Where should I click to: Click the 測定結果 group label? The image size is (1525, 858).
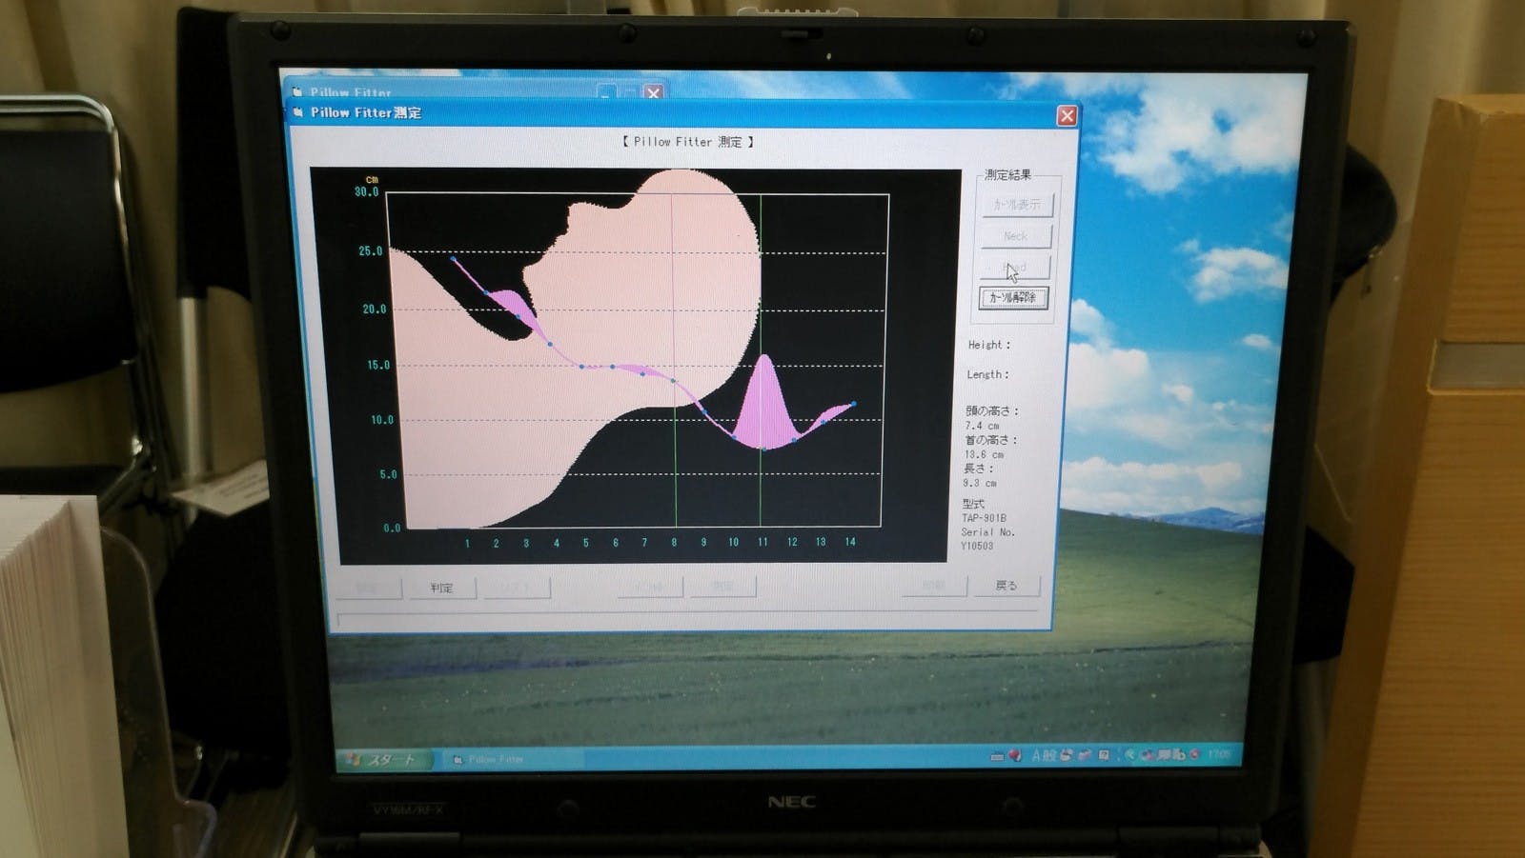pos(1007,174)
